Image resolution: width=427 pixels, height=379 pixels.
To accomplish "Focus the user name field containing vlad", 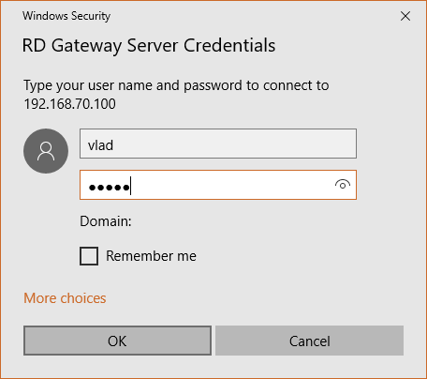I will pyautogui.click(x=218, y=144).
